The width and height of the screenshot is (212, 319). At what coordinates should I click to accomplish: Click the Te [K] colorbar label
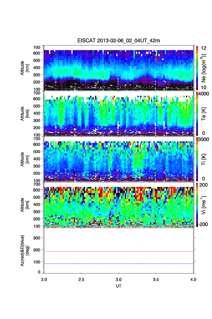(x=204, y=114)
